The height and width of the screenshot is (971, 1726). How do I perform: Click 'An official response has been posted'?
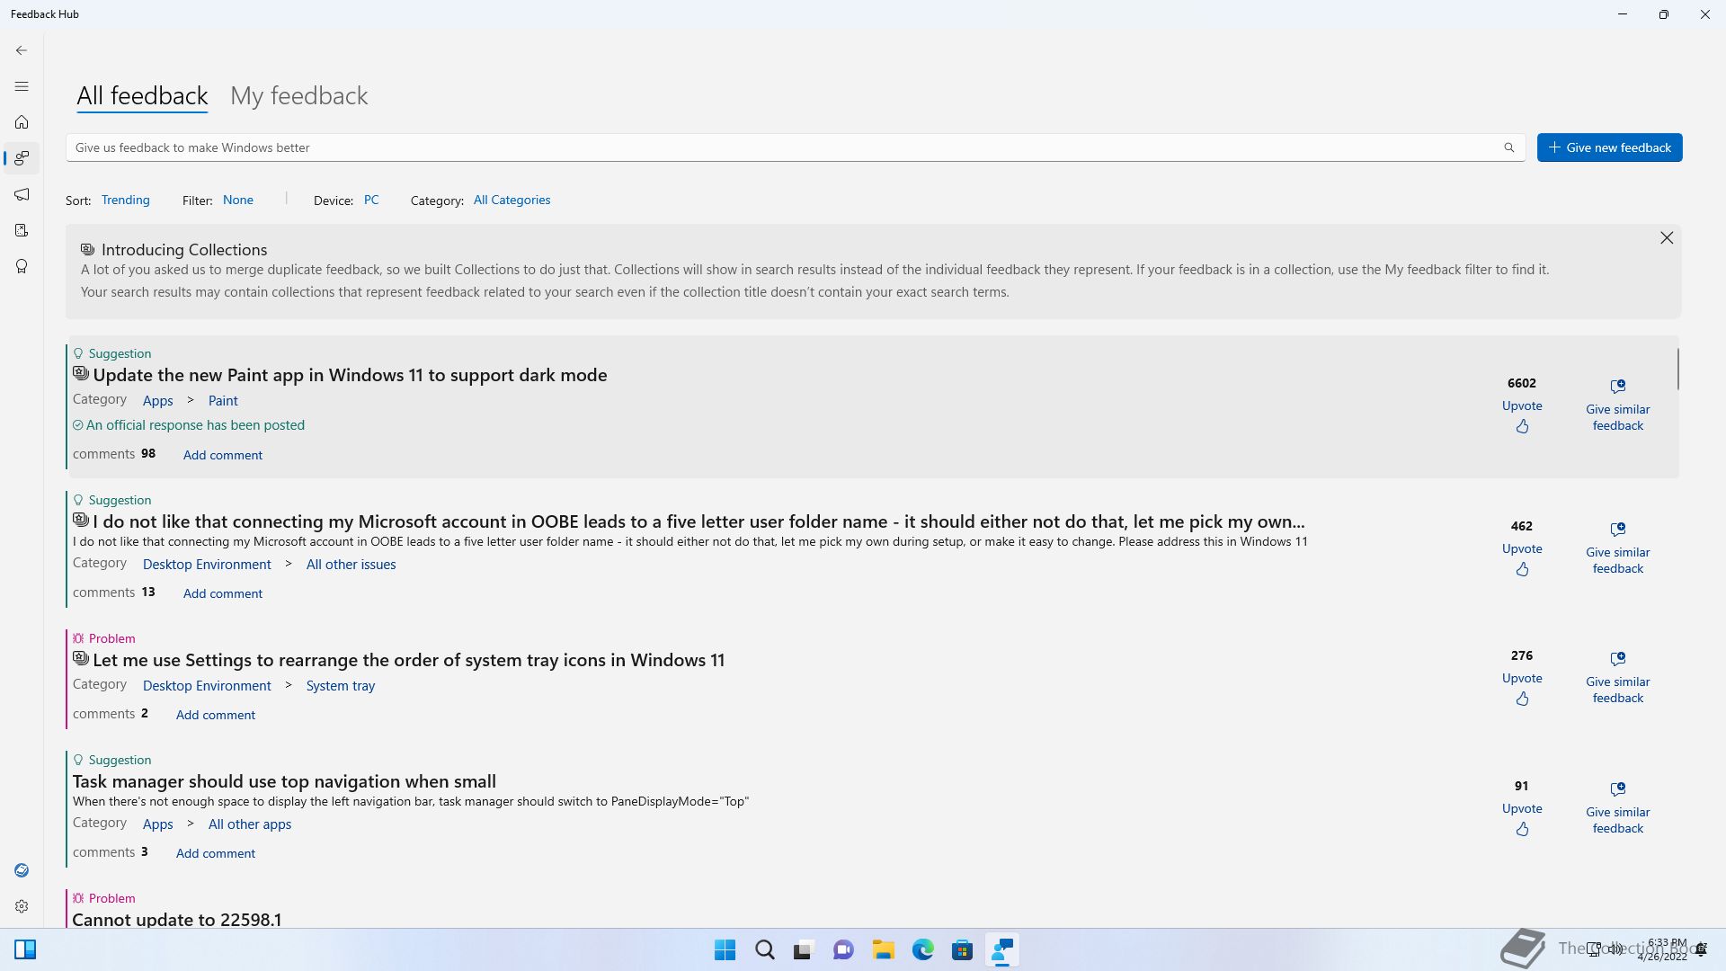click(x=195, y=425)
